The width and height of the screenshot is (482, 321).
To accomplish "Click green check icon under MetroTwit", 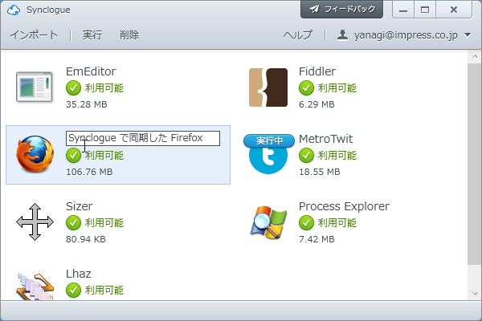I will [306, 155].
